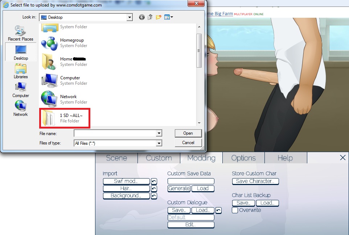The image size is (349, 235).
Task: Open the View Menu dropdown arrow
Action: pyautogui.click(x=172, y=17)
